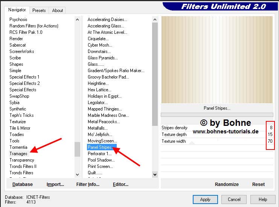Open the About tab
The width and height of the screenshot is (279, 207).
click(58, 11)
